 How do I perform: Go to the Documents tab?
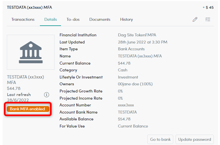point(100,19)
